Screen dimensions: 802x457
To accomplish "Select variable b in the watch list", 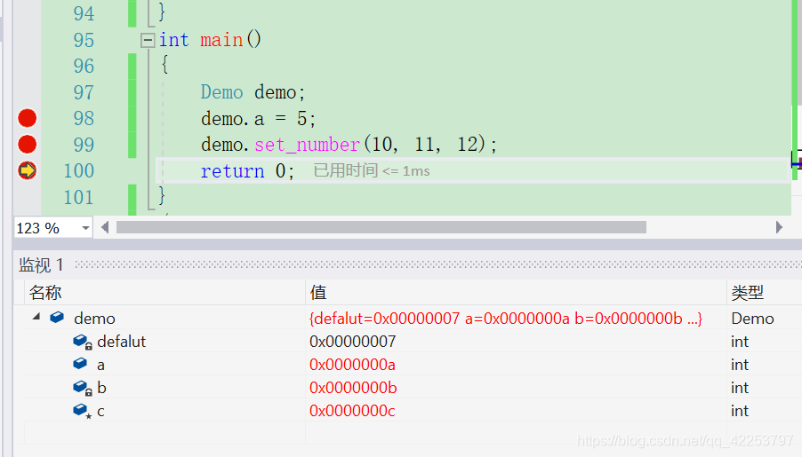I will coord(101,388).
